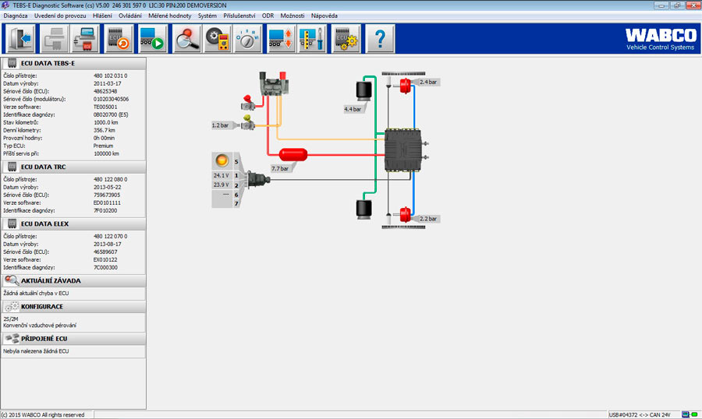Expand the AKTUÁLNÍ ZÁVADA section header
Screen dimensions: 702x419
74,280
